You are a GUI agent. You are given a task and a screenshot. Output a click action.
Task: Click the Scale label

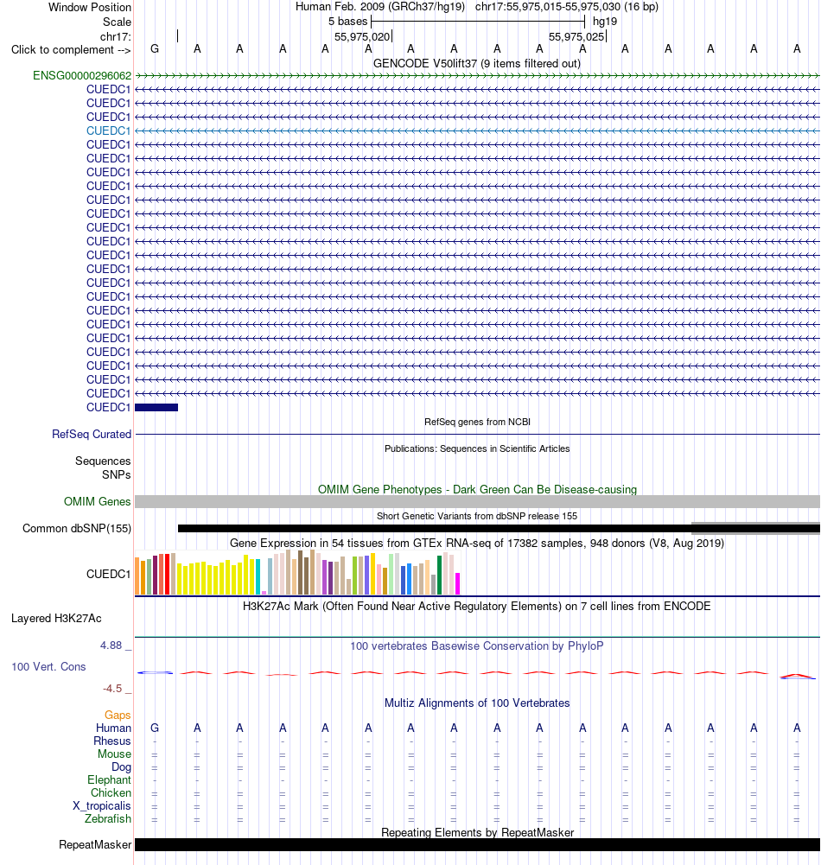point(117,22)
